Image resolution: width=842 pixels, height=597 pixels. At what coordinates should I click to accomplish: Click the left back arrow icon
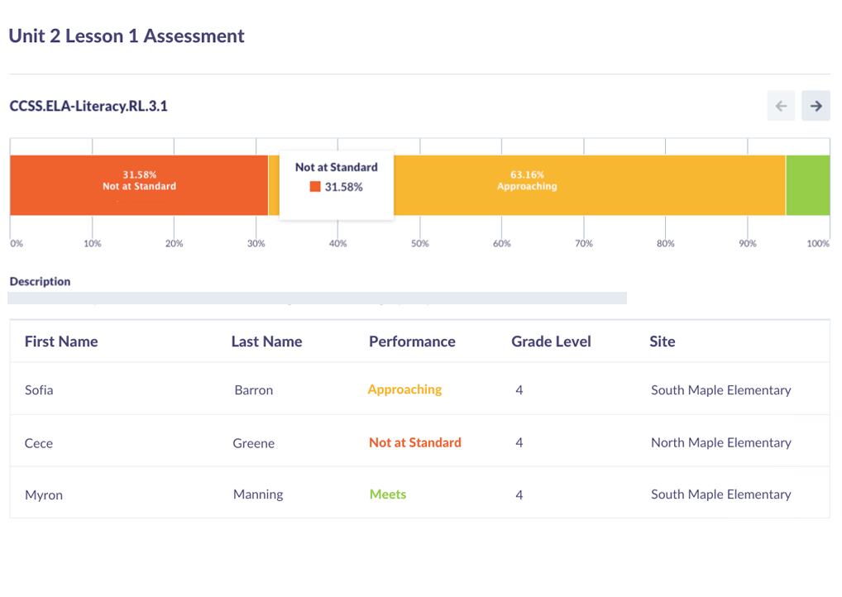tap(781, 106)
